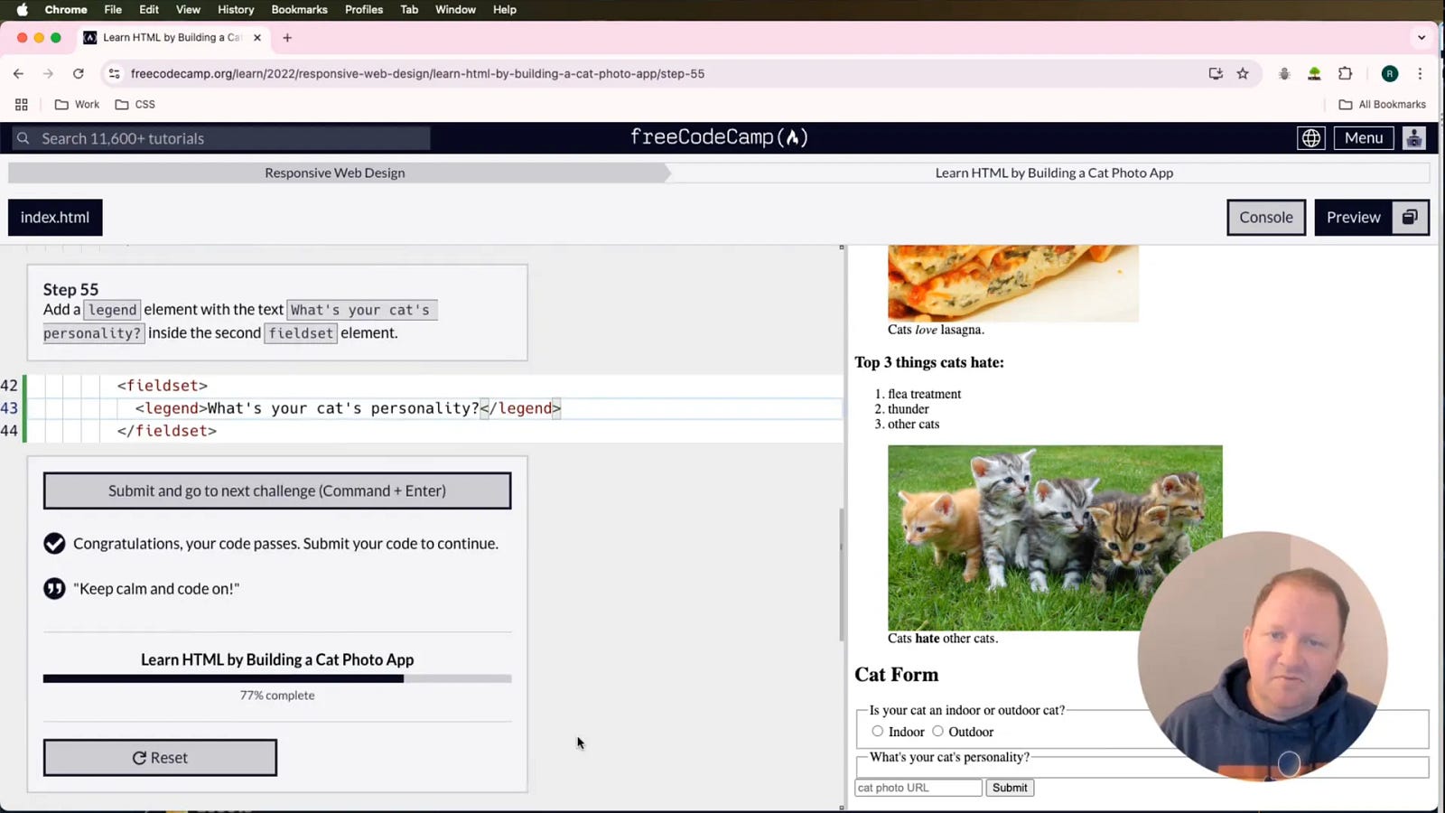
Task: Open the Extensions puzzle icon
Action: point(1345,74)
